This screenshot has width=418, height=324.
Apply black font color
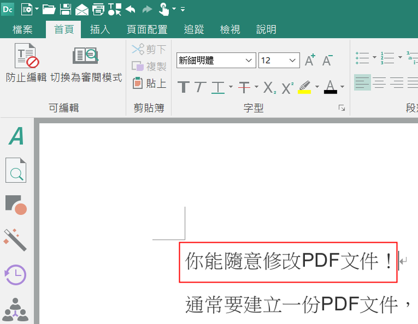pos(331,87)
